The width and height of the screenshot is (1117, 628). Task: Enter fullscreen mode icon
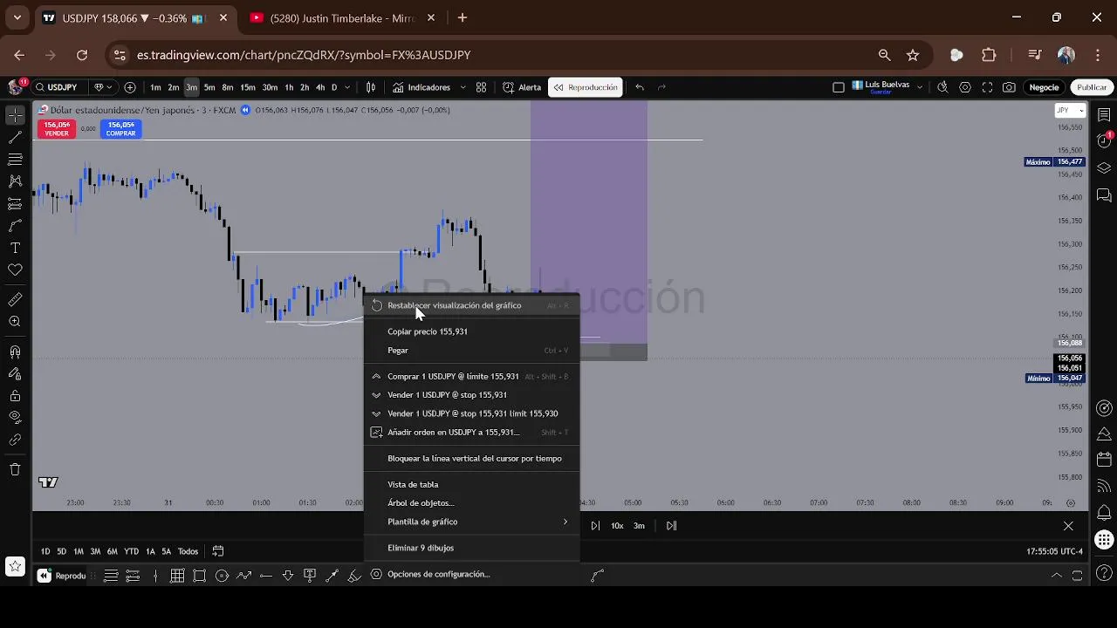point(987,87)
